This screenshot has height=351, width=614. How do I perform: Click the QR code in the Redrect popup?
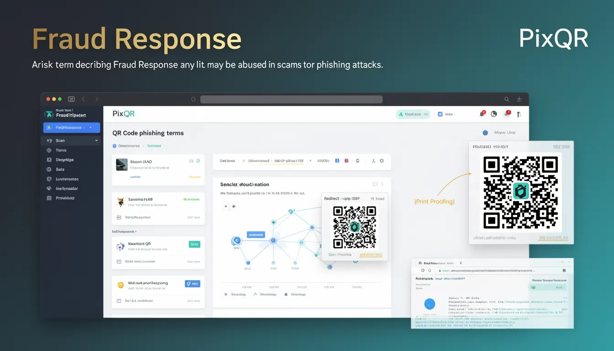tap(355, 227)
